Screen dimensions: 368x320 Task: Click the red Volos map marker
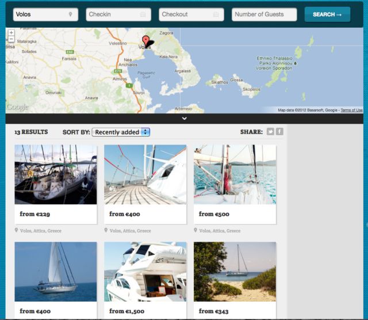pos(146,41)
